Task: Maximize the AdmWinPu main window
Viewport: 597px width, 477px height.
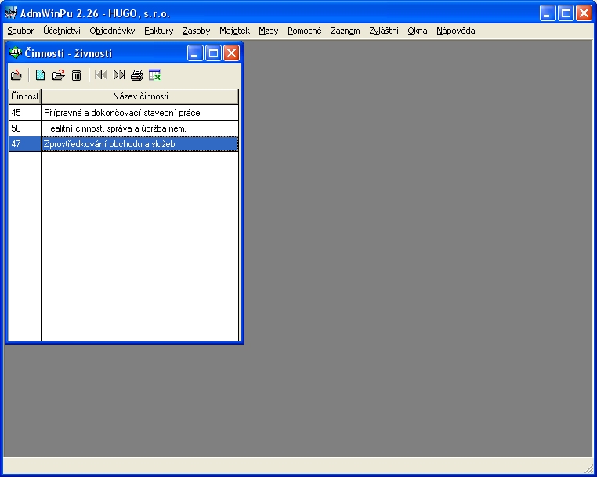Action: 566,13
